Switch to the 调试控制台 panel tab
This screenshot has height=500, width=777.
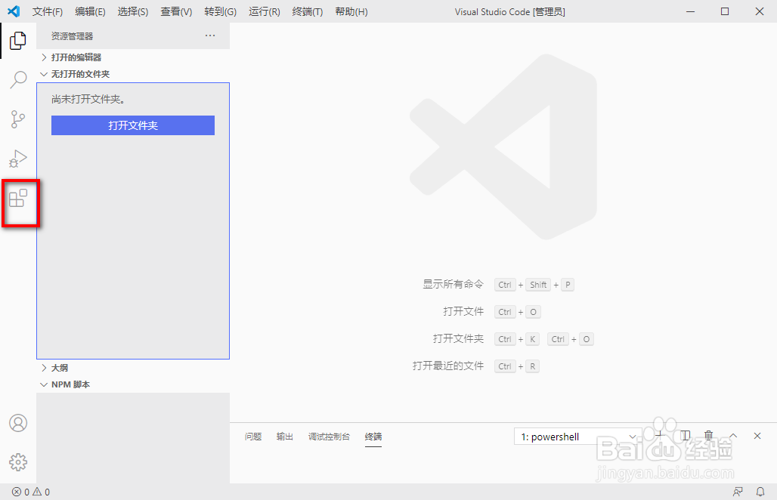329,437
